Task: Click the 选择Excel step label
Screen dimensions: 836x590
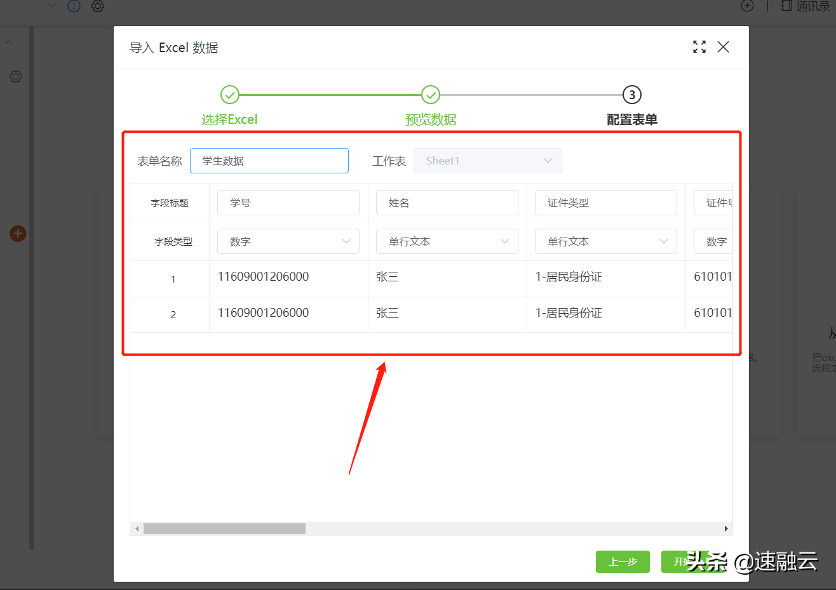Action: [x=229, y=119]
